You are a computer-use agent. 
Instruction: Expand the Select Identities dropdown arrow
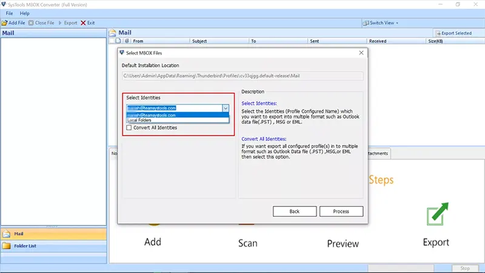coord(226,108)
